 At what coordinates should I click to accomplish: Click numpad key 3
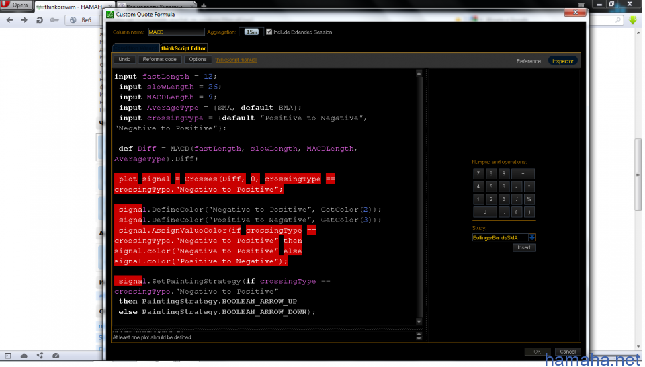click(x=503, y=199)
